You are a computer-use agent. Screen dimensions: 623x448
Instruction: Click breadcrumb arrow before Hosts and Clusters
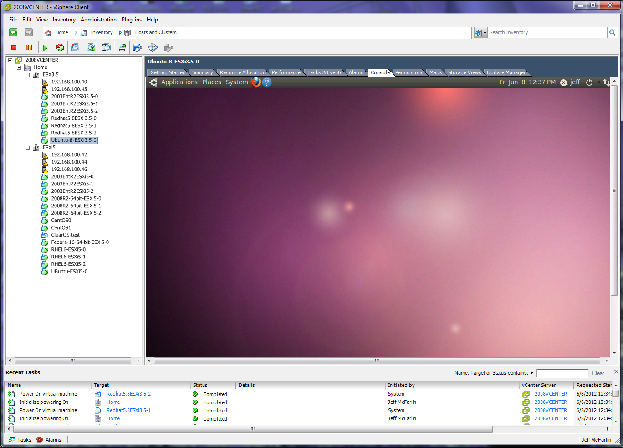click(120, 33)
